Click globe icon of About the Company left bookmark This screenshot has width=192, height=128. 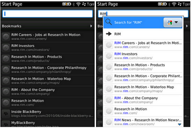coord(6,92)
